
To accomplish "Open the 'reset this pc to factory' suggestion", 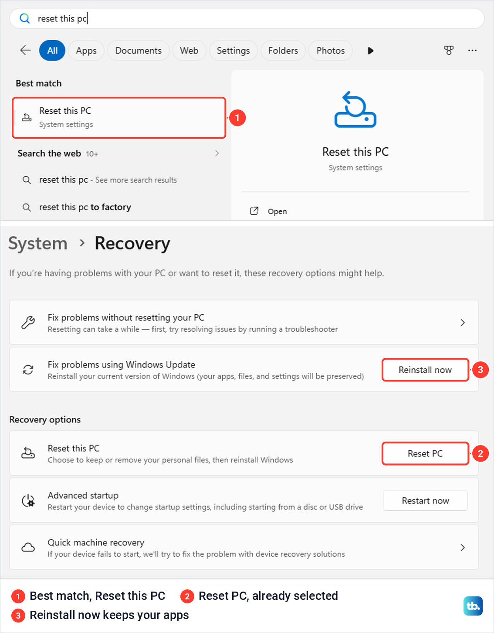I will tap(85, 207).
